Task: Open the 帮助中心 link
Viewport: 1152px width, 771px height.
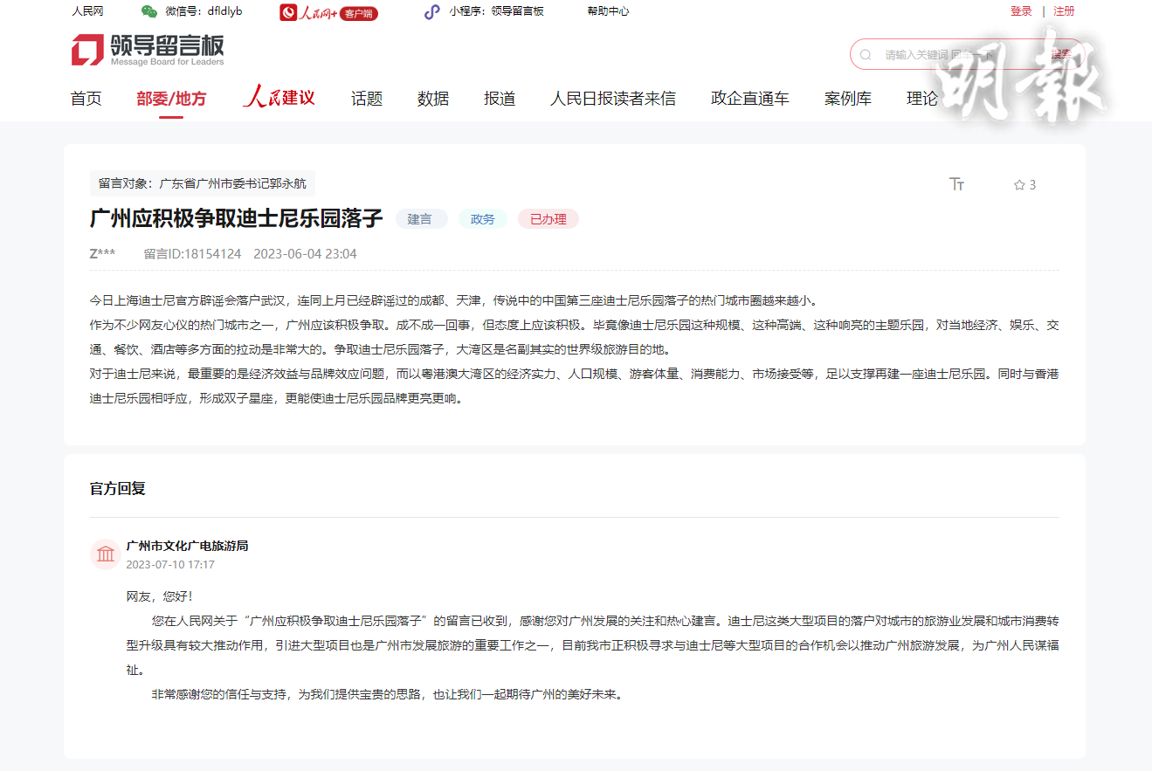Action: pos(608,11)
